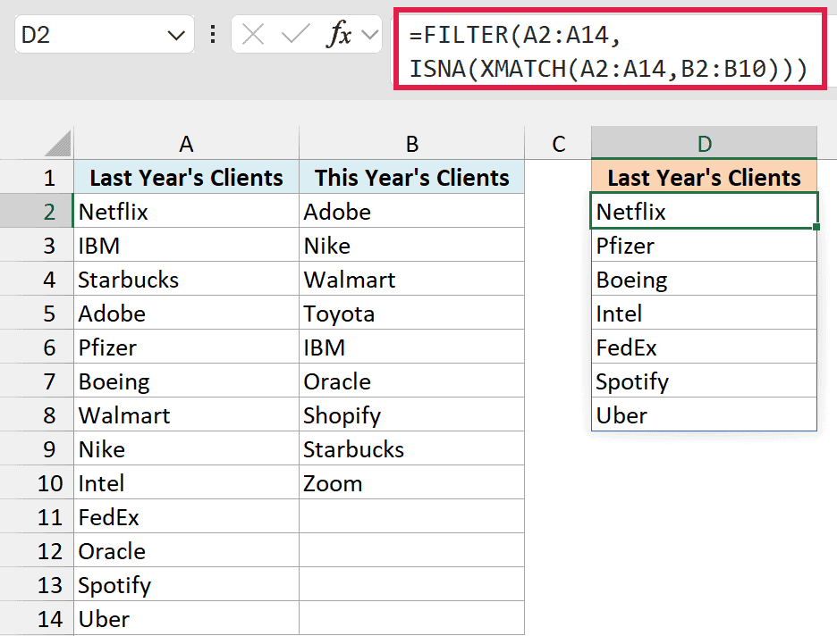Select FedEx cell in column D
This screenshot has height=636, width=837.
704,347
